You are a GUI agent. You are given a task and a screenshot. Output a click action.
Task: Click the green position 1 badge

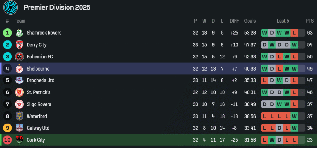coord(7,33)
